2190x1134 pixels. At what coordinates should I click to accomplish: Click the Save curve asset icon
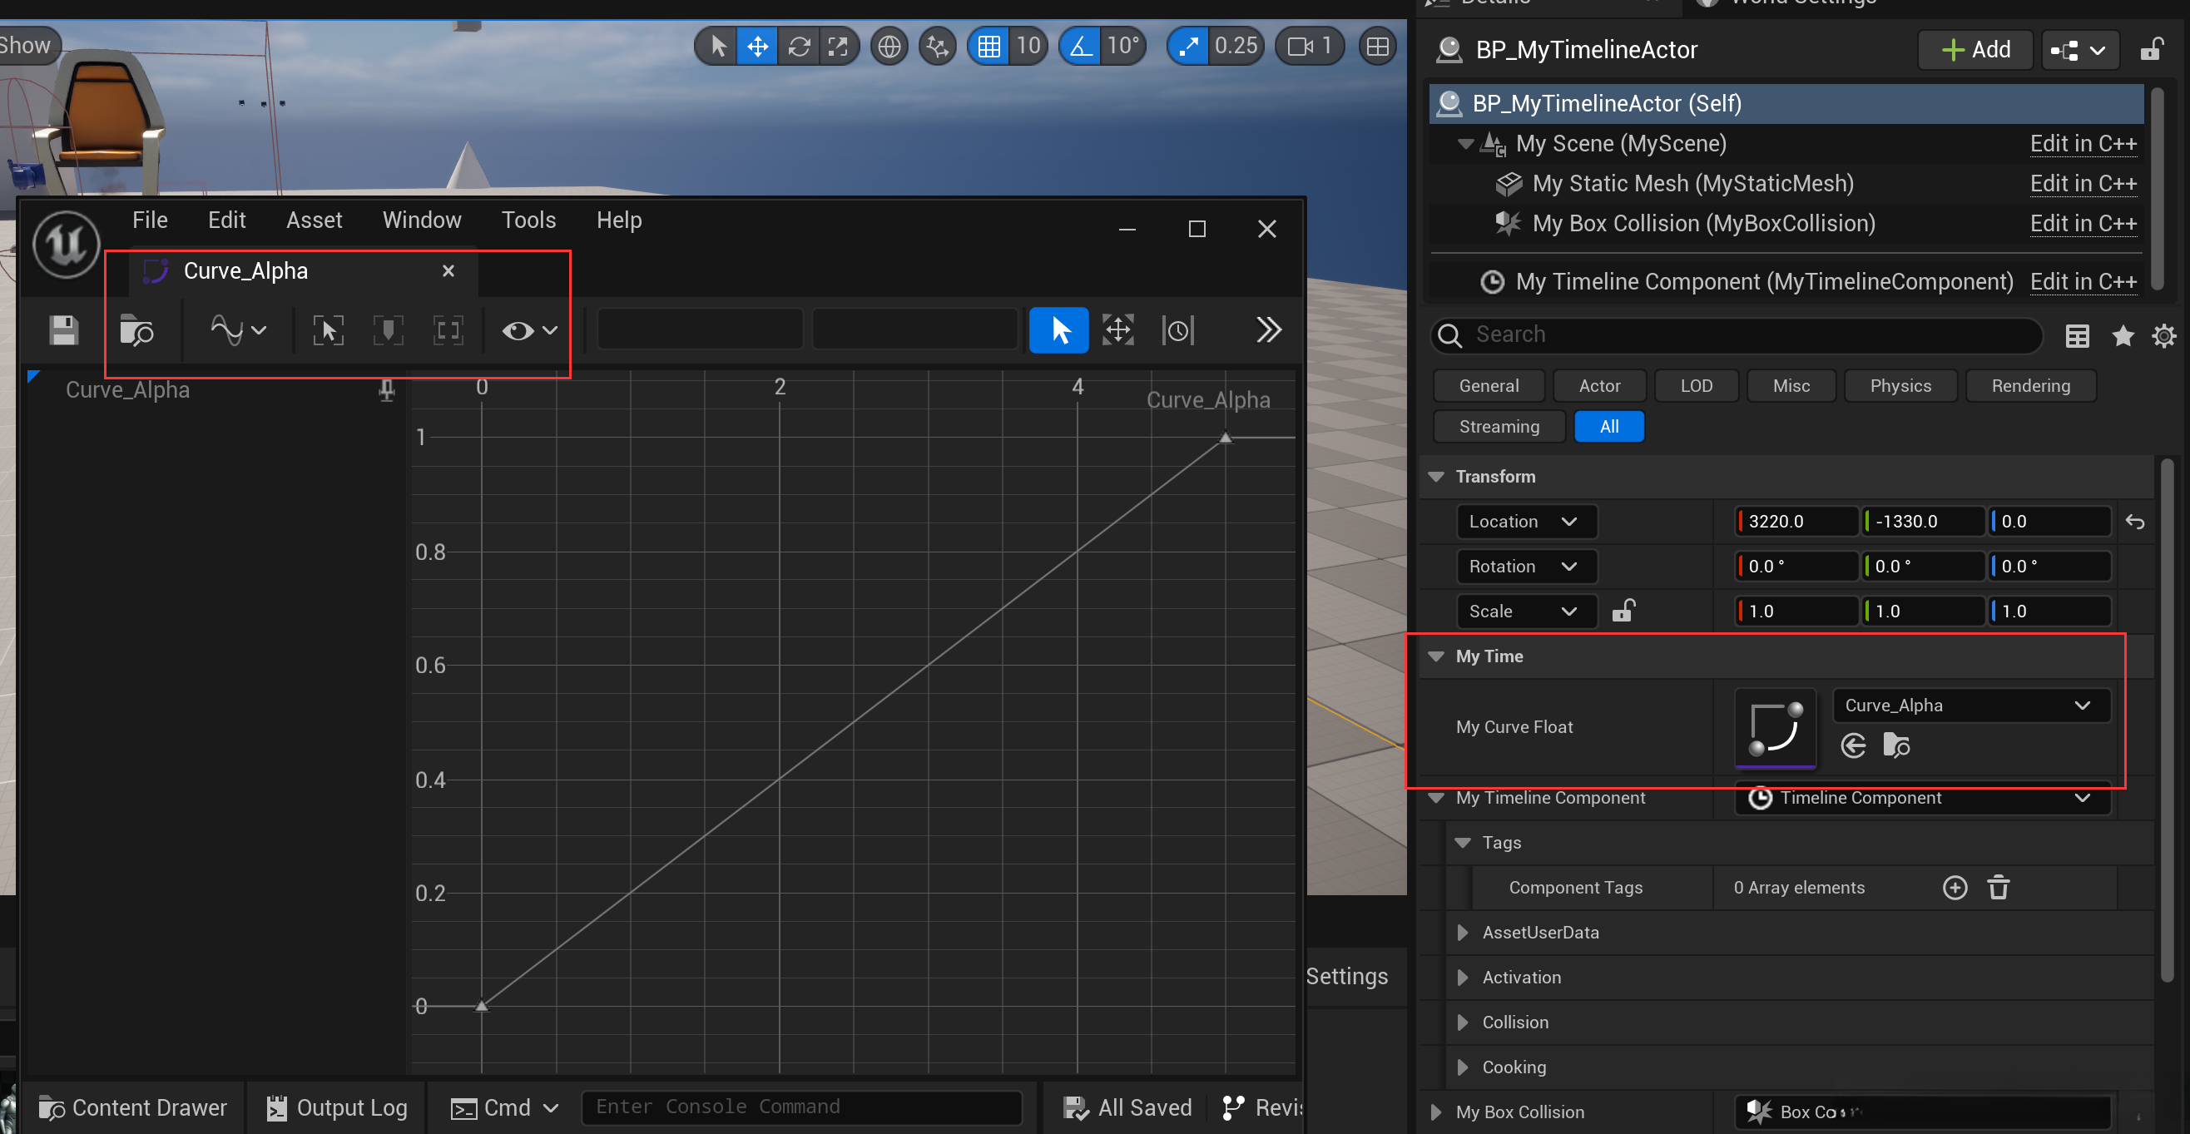point(63,329)
